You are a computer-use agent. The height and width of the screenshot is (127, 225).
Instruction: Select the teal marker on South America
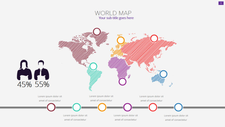pyautogui.click(x=93, y=66)
